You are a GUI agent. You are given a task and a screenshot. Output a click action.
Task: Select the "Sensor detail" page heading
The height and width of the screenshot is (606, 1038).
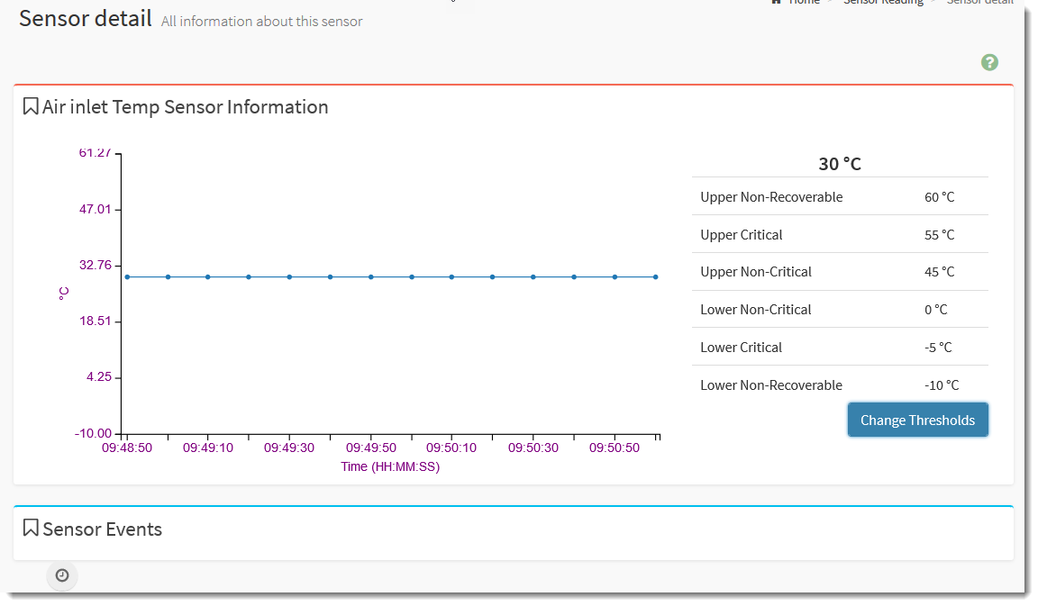click(x=86, y=19)
